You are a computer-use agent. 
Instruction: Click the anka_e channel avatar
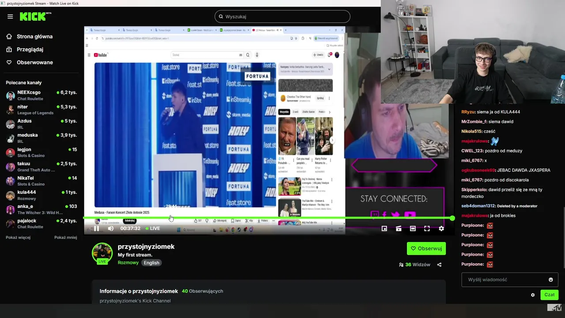[10, 209]
